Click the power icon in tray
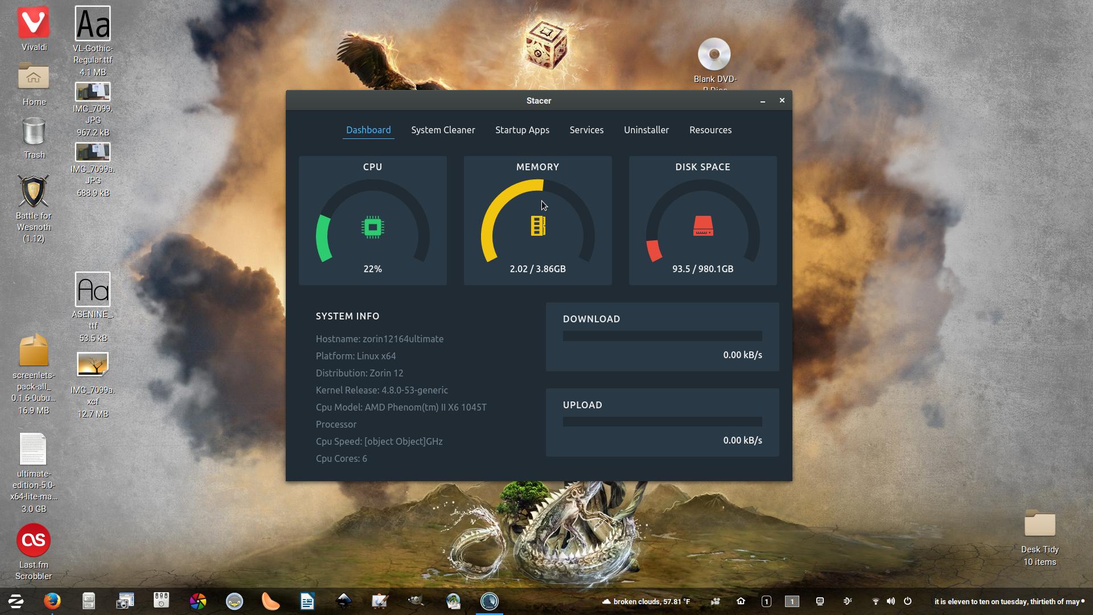Image resolution: width=1093 pixels, height=615 pixels. [x=907, y=601]
